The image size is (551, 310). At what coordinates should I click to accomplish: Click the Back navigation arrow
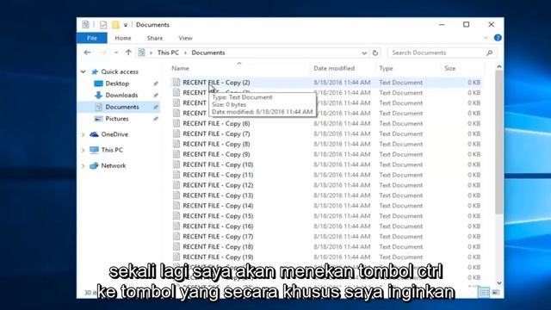point(87,53)
